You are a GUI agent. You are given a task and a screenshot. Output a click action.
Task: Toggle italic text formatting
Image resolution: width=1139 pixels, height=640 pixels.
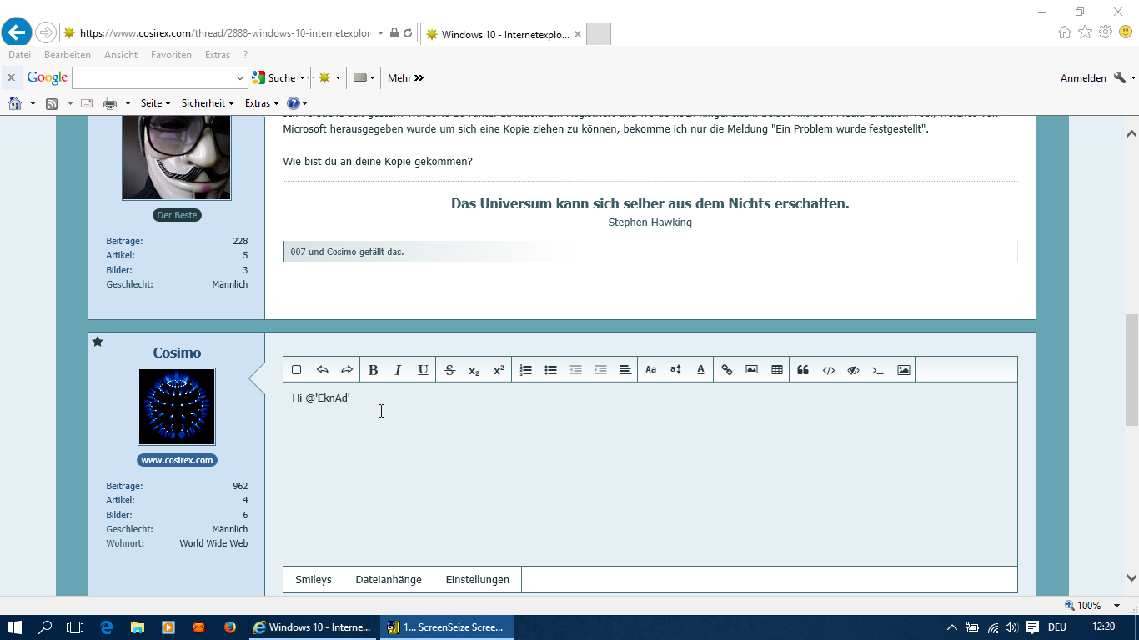[x=398, y=370]
